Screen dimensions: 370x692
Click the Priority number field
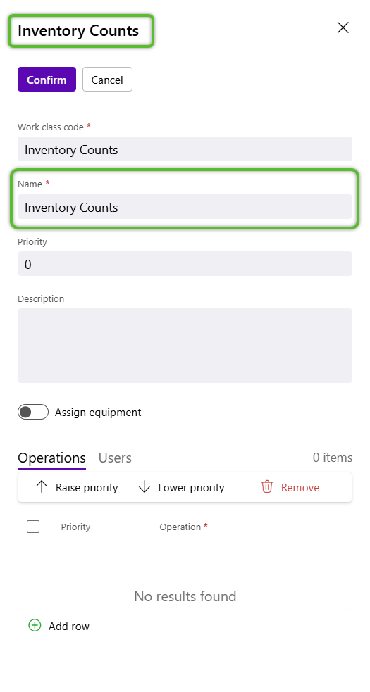[185, 264]
